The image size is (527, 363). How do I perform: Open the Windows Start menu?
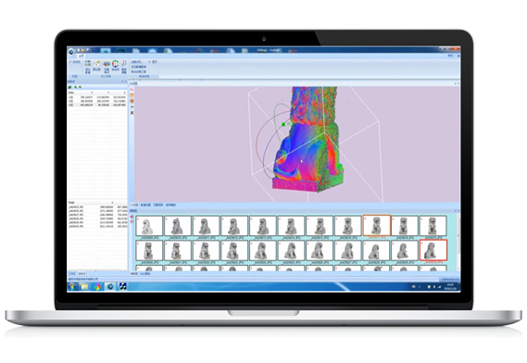[x=71, y=286]
